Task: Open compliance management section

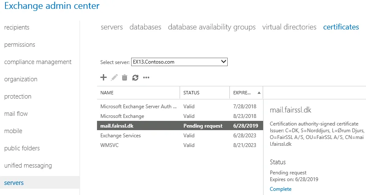Action: [38, 62]
